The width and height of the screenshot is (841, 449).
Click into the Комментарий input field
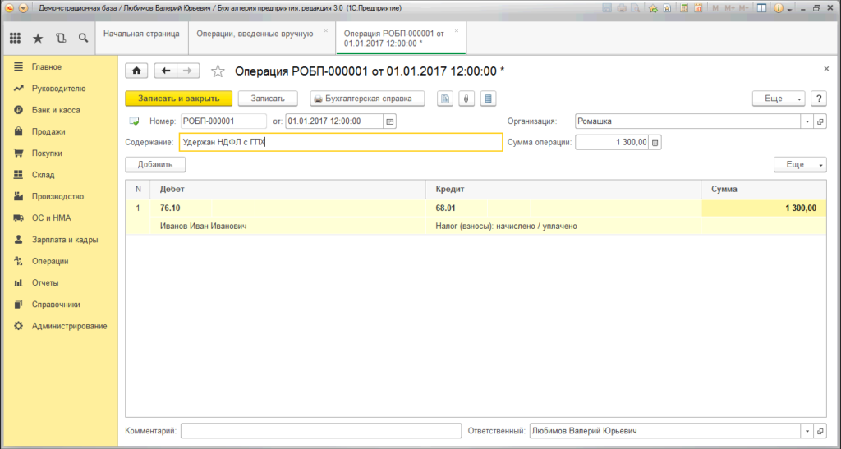321,431
